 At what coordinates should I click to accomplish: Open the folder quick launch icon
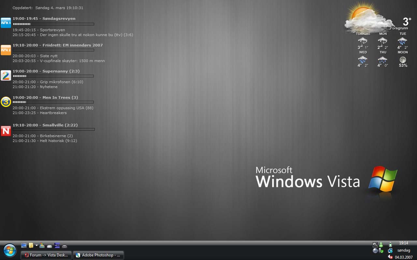click(31, 245)
